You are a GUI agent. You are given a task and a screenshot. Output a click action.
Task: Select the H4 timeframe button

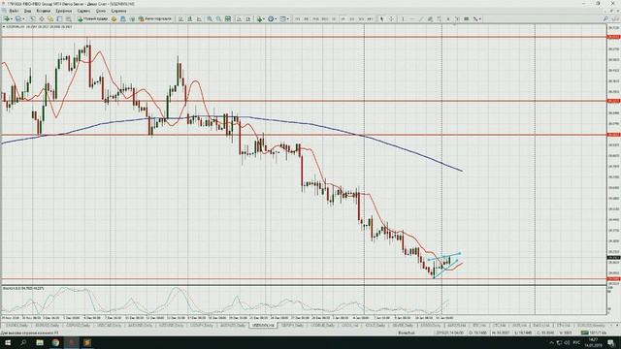tap(343, 19)
